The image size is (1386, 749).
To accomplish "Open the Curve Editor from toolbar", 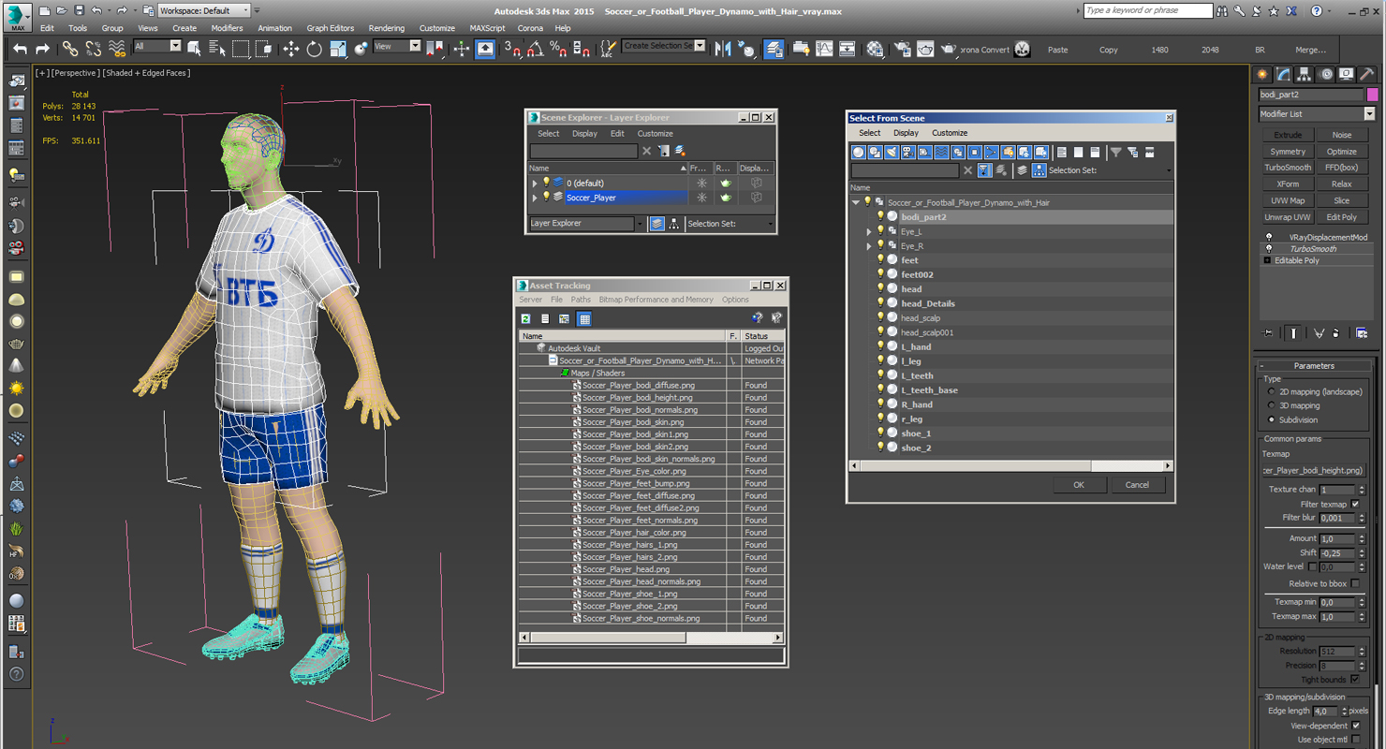I will point(824,49).
